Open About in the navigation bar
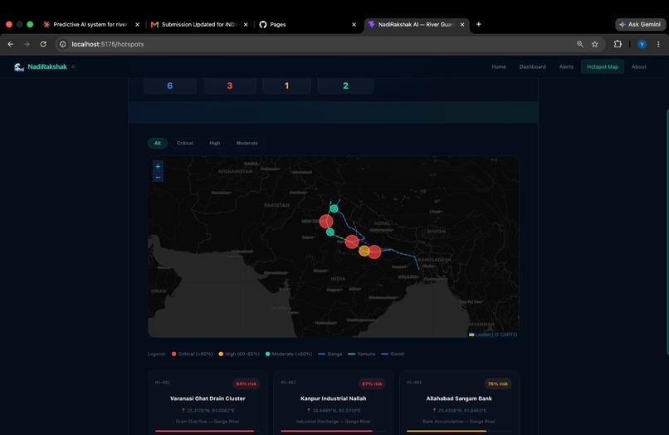 pyautogui.click(x=639, y=67)
